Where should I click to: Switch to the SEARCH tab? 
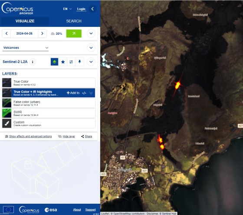pos(74,21)
